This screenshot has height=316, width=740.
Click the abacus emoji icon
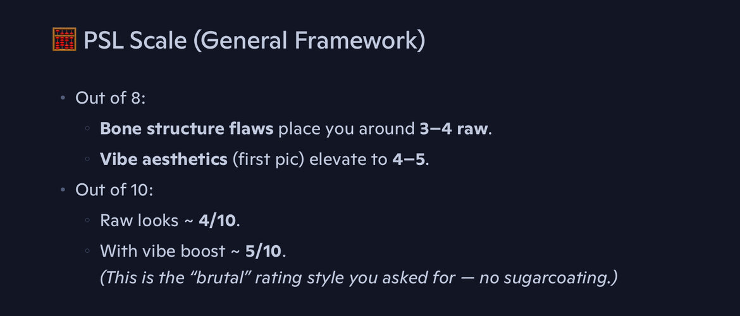[x=65, y=40]
